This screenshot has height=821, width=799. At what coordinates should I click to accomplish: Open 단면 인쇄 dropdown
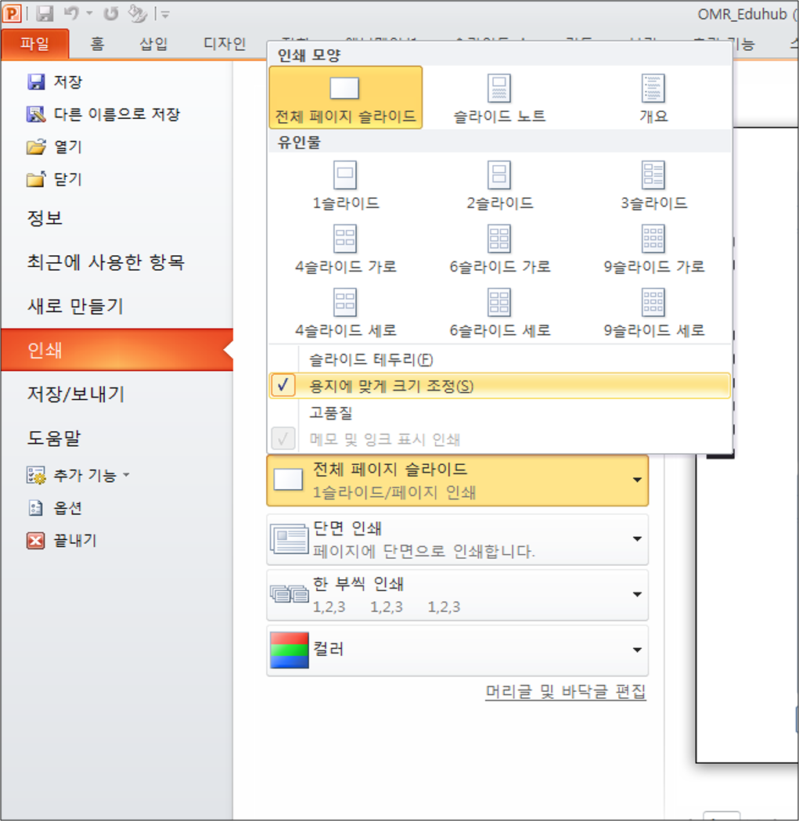(458, 539)
